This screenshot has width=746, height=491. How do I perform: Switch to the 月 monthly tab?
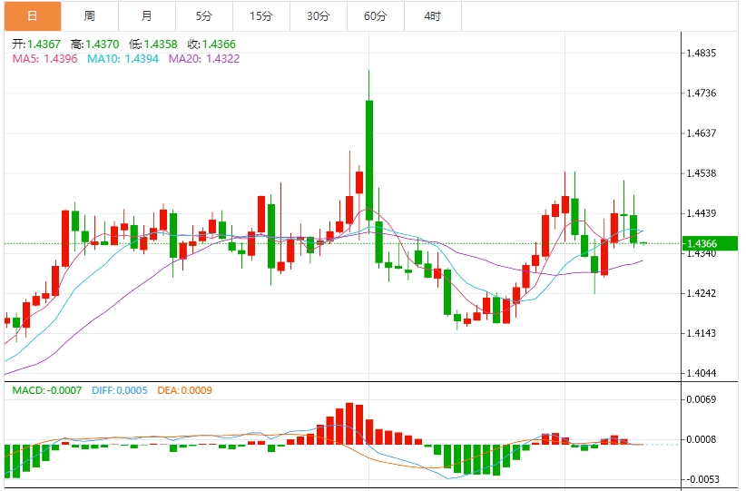point(147,16)
